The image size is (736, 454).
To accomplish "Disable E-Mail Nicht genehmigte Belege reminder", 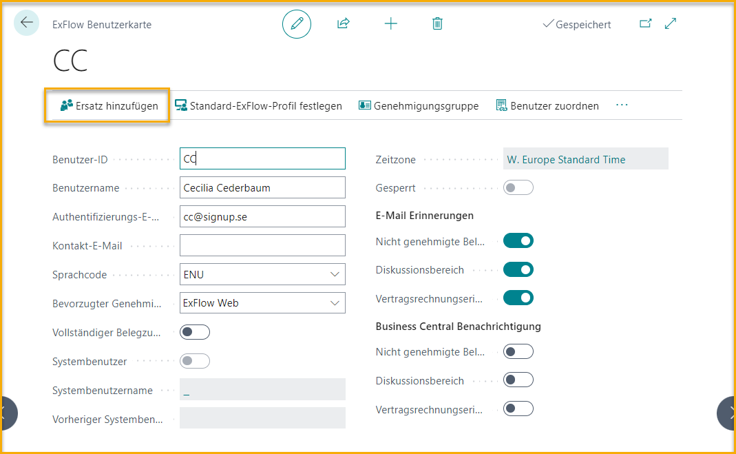I will tap(518, 241).
